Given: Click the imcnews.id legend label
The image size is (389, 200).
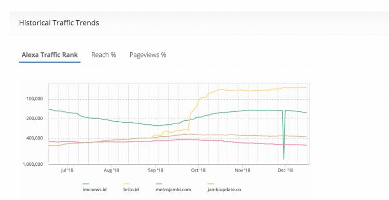Looking at the screenshot, I should coord(94,190).
